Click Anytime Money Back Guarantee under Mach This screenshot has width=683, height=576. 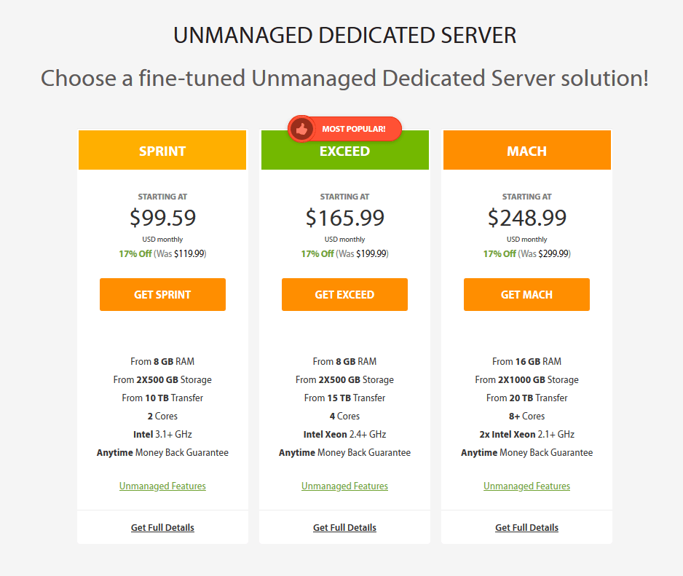526,452
